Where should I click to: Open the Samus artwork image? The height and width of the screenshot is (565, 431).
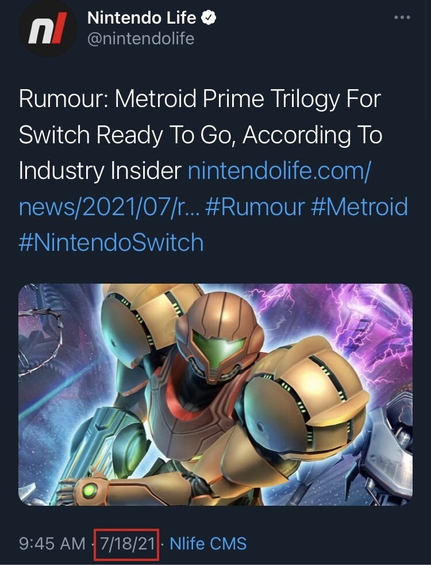(215, 395)
